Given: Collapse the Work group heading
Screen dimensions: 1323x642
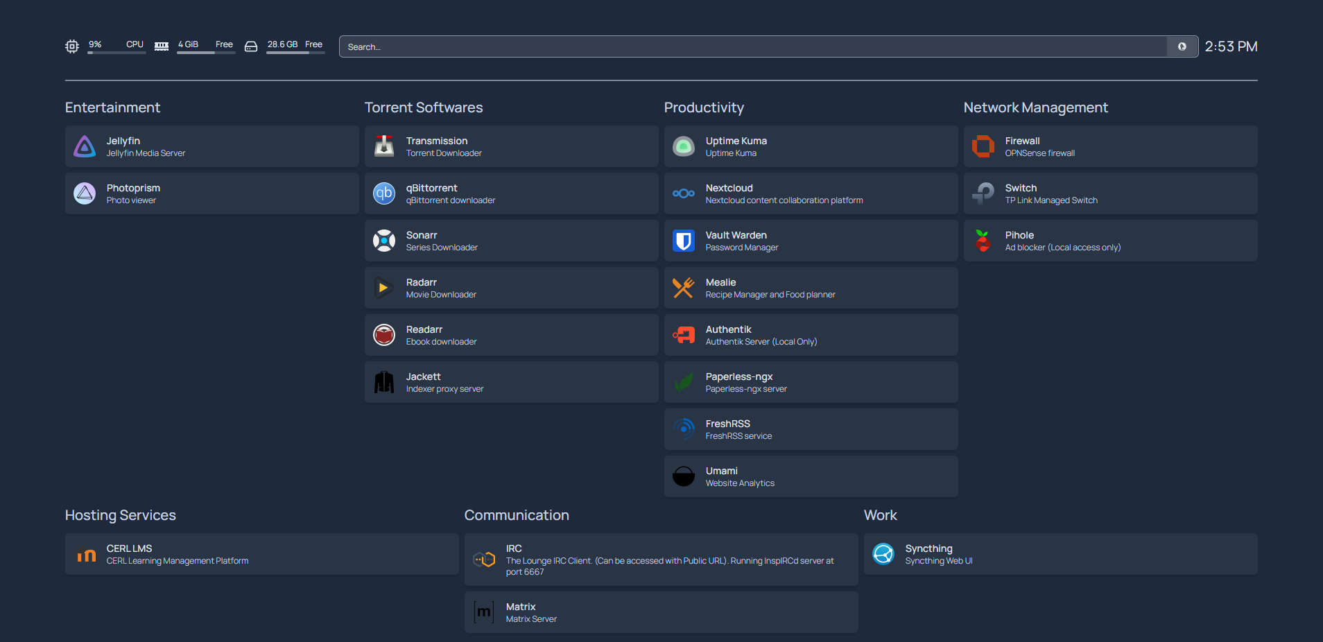Looking at the screenshot, I should pos(881,515).
